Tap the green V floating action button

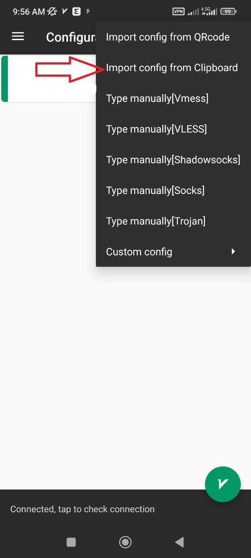(x=223, y=484)
